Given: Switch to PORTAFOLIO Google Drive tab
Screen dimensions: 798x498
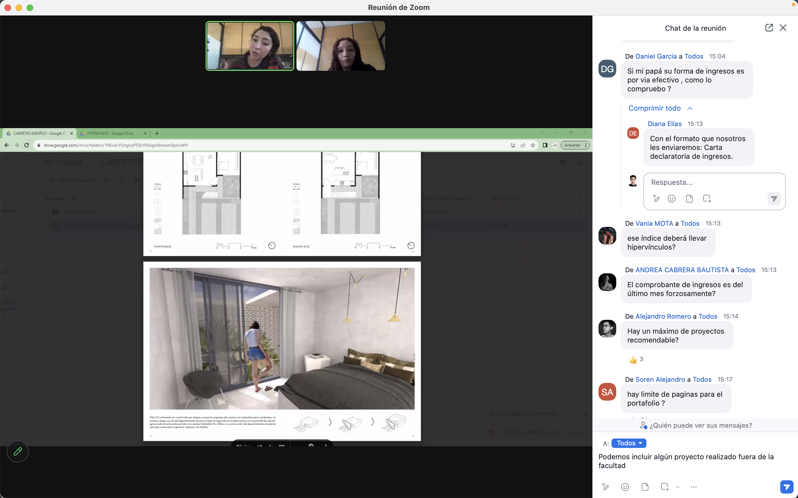Looking at the screenshot, I should (x=110, y=133).
